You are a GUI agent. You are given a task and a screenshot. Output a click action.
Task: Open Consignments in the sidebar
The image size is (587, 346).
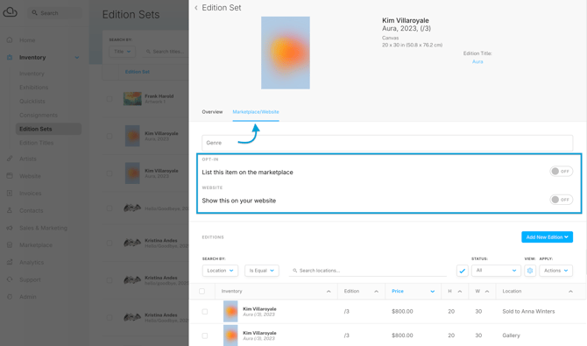click(x=39, y=115)
